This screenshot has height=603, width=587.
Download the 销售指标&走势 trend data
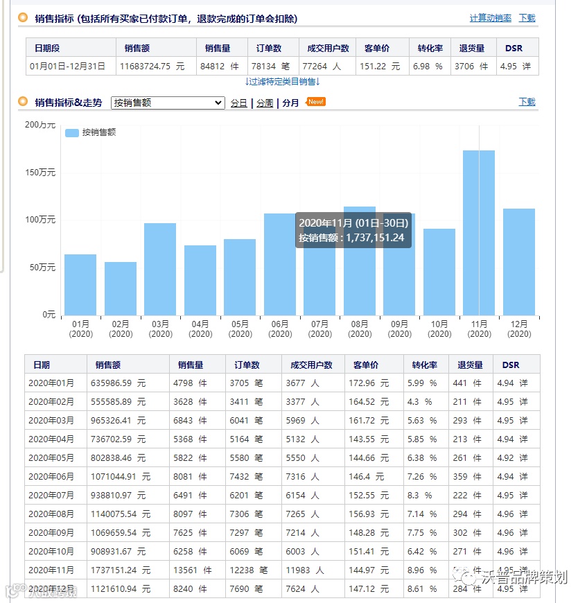[527, 102]
